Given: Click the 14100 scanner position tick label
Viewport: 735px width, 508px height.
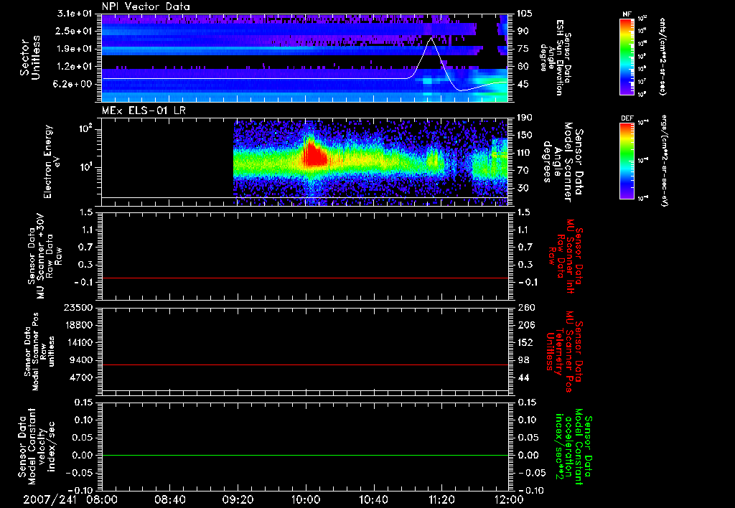Looking at the screenshot, I should click(x=78, y=342).
